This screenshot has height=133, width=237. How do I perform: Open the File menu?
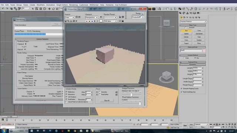2,5
